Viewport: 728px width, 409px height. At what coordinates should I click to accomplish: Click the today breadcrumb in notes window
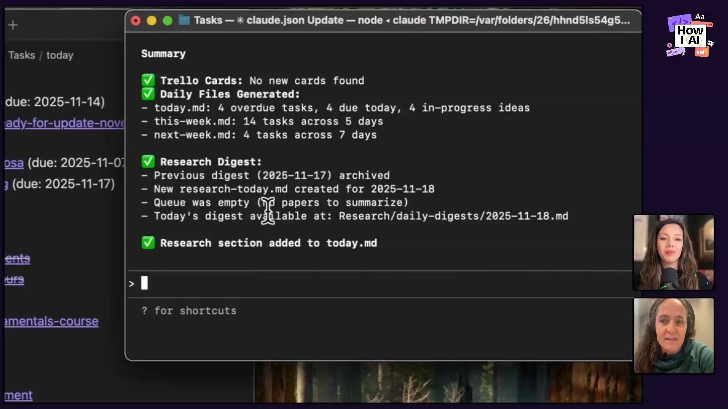coord(60,55)
